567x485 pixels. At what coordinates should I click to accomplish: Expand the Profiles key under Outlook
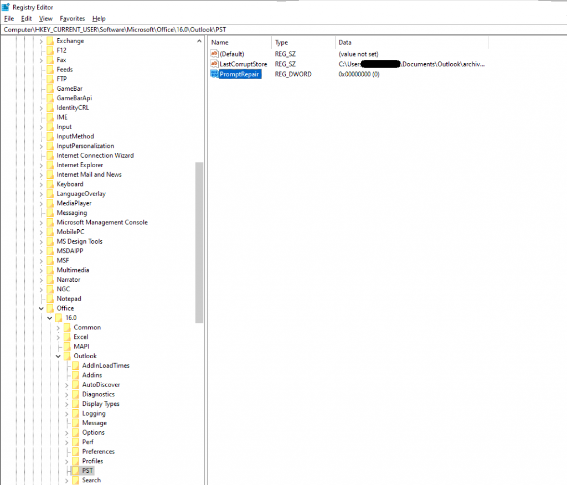(66, 462)
